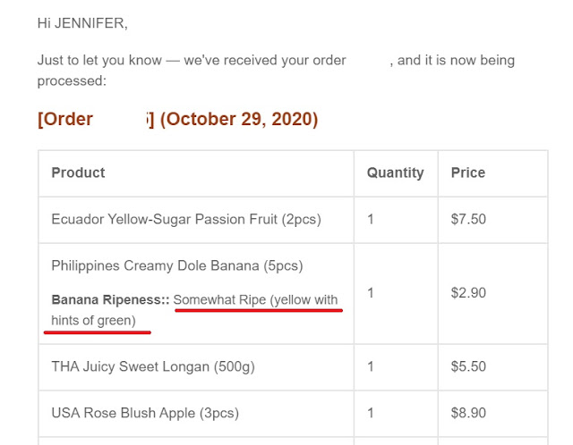Click the $2.90 banana price
This screenshot has height=445, width=573.
(x=468, y=293)
